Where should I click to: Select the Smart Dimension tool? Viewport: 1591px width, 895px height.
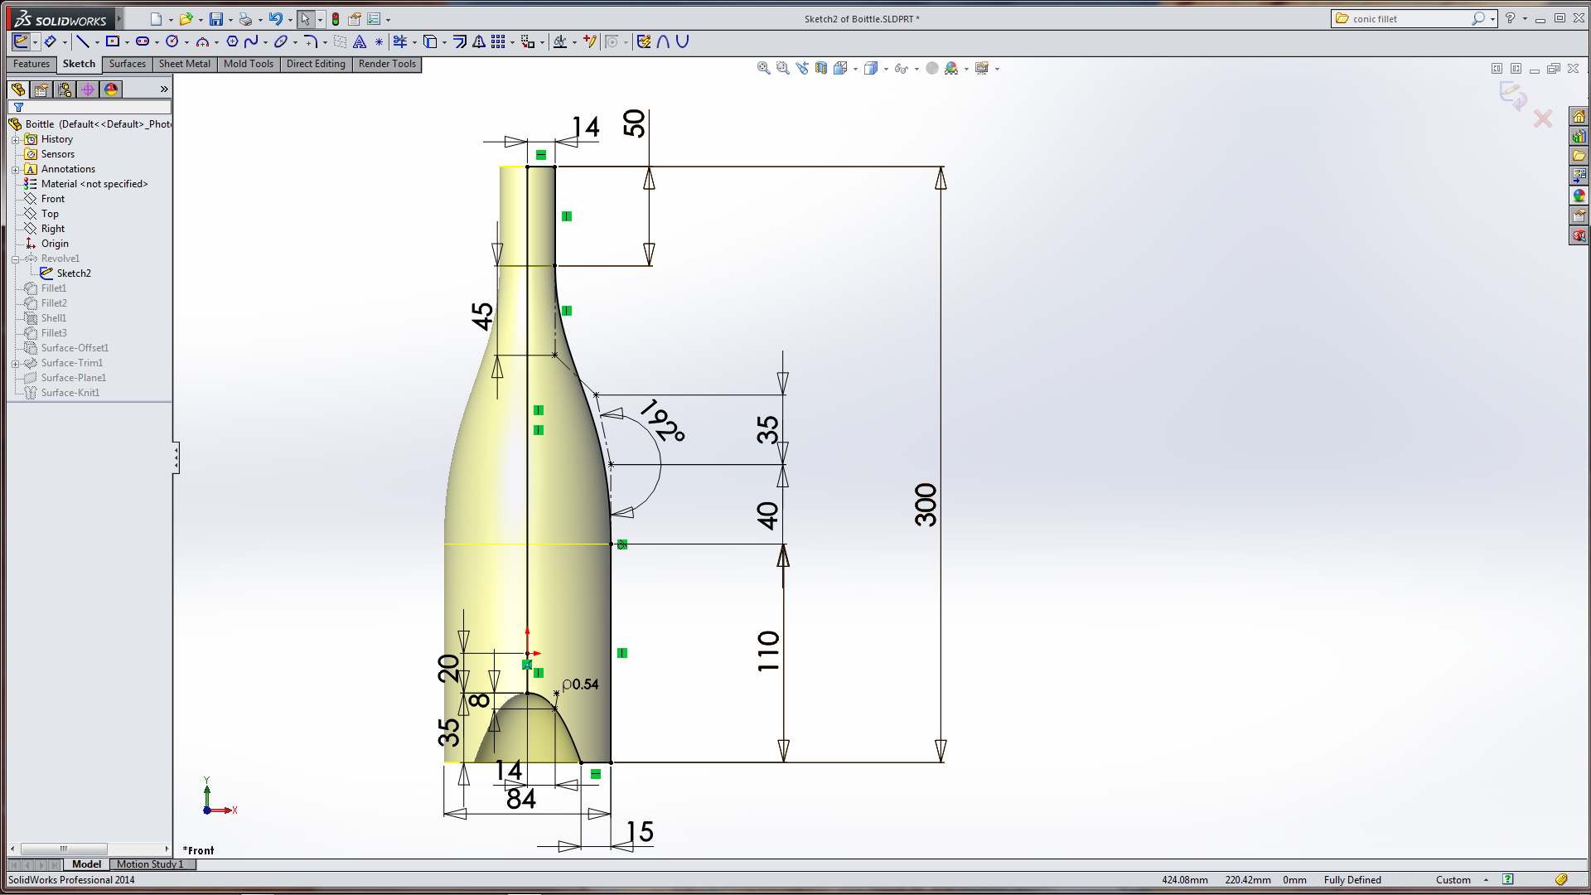pos(51,41)
